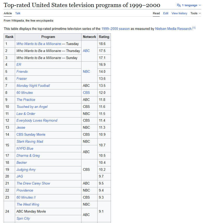This screenshot has width=203, height=223.
Task: Click the 17.5 rating cell
Action: [x=104, y=51]
